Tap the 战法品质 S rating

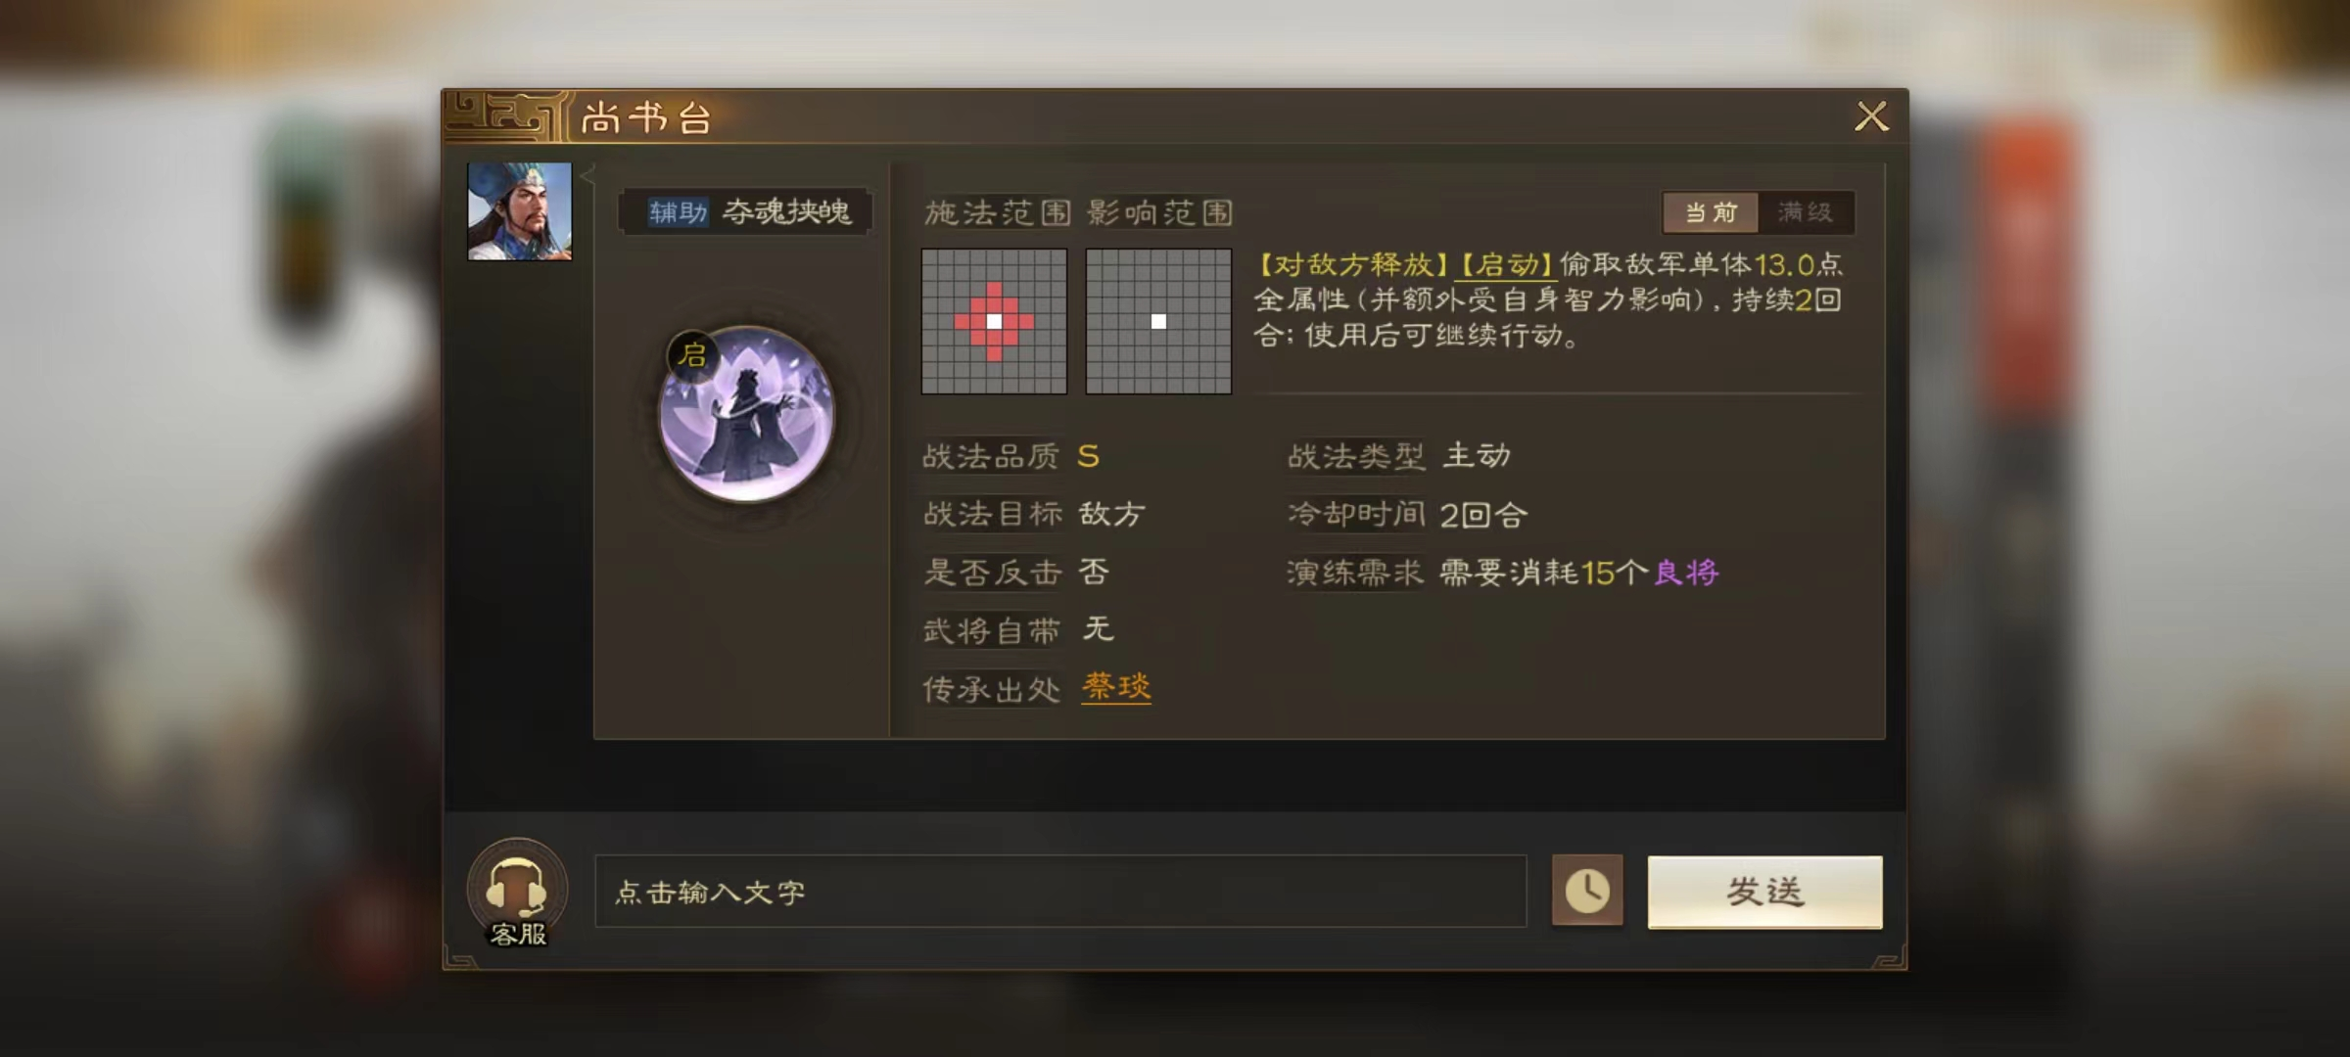coord(1088,456)
